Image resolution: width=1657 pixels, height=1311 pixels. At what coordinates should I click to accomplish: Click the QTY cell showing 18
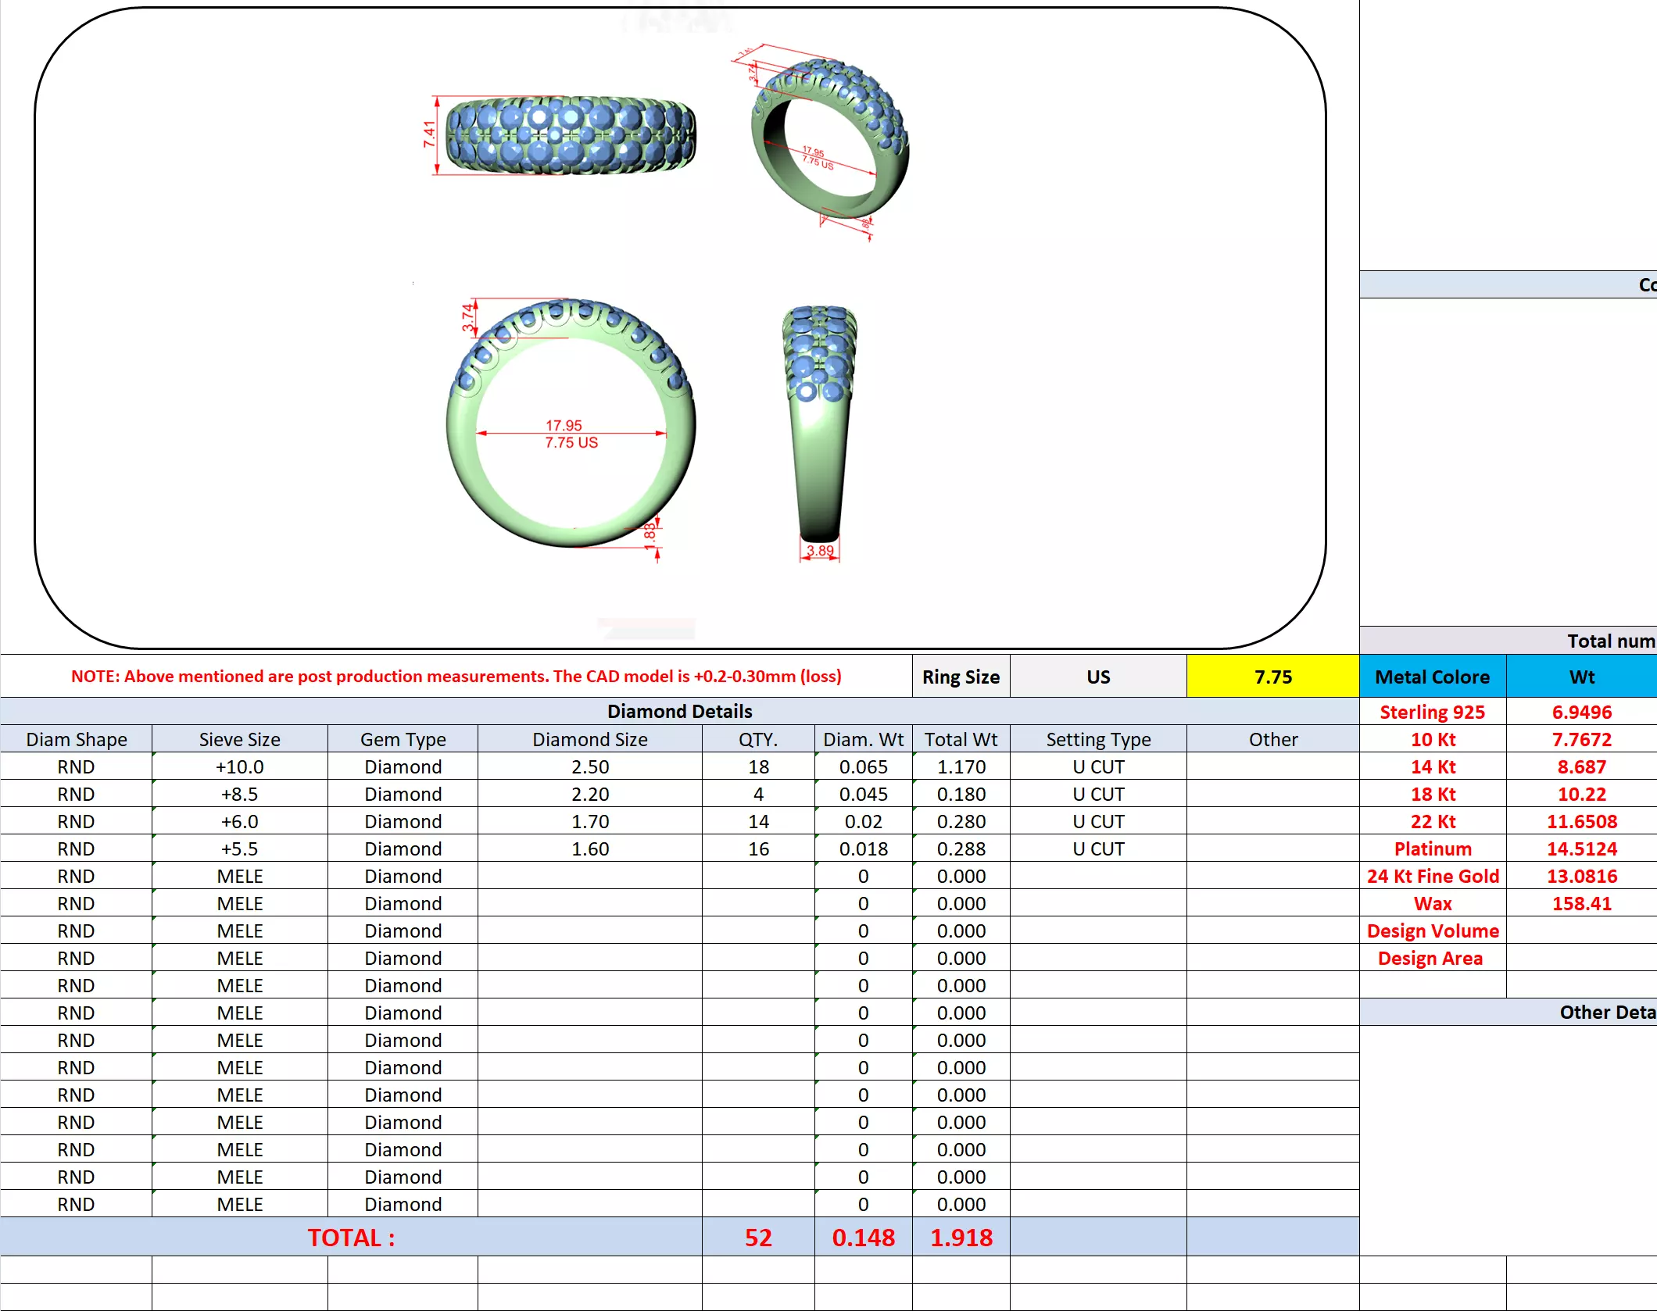click(x=758, y=766)
